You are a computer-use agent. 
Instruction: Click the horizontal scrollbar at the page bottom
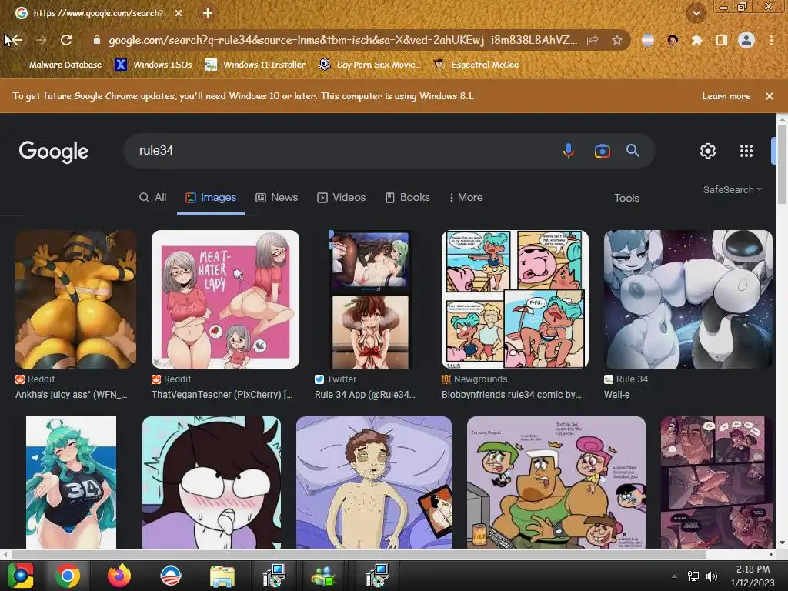(359, 554)
